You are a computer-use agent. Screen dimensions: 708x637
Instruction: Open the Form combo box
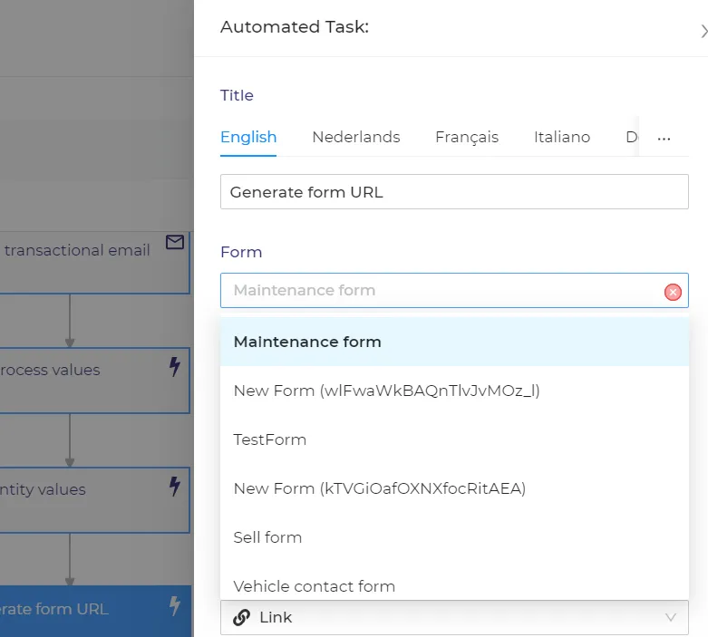tap(454, 290)
